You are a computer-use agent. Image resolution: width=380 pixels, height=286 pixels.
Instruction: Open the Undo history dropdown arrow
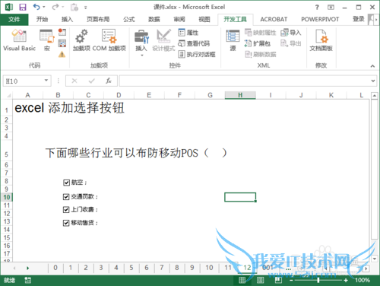pos(44,7)
